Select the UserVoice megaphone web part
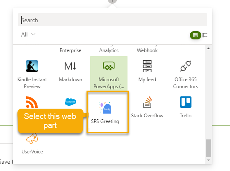This screenshot has height=171, width=230. pos(32,143)
